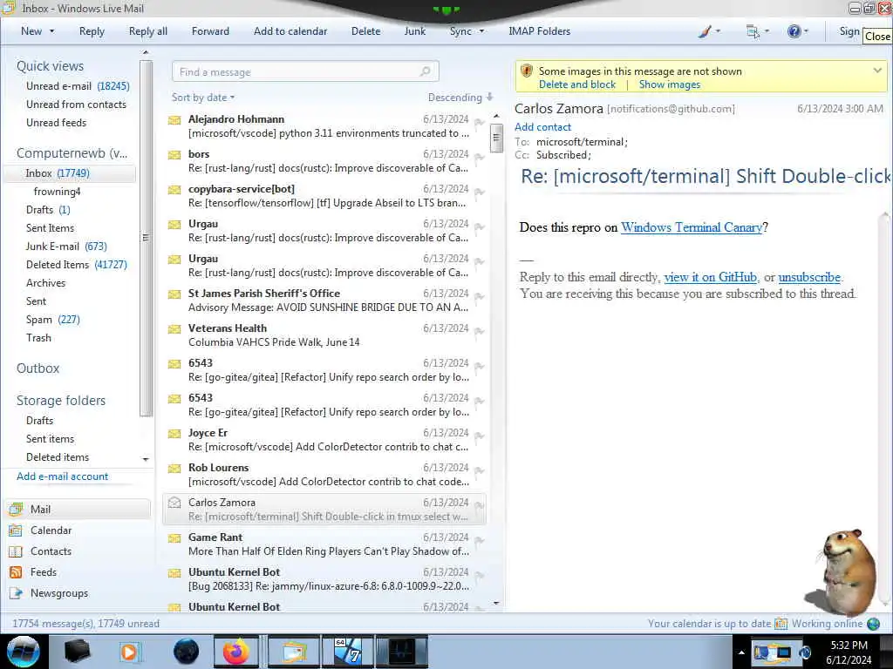Click envelope icon of Game Rant email

point(174,538)
